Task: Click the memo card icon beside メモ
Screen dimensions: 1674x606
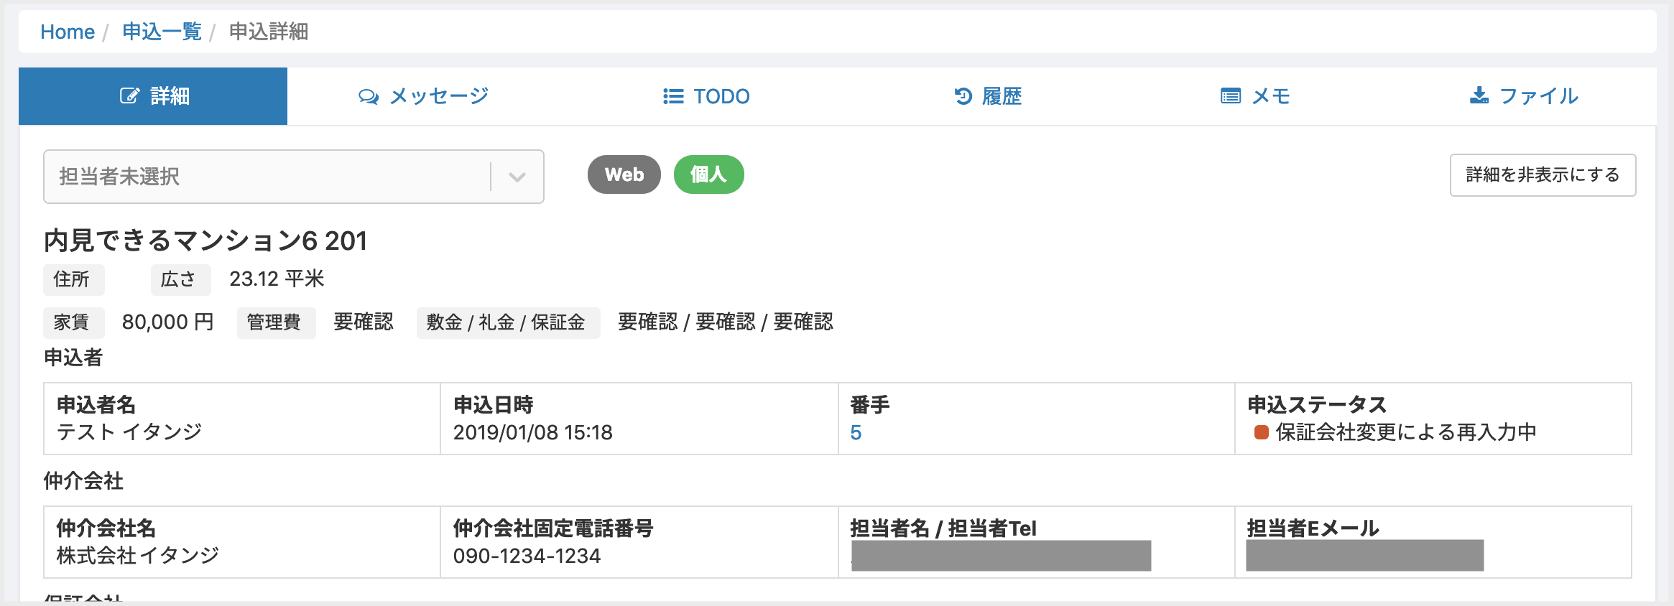Action: coord(1231,96)
